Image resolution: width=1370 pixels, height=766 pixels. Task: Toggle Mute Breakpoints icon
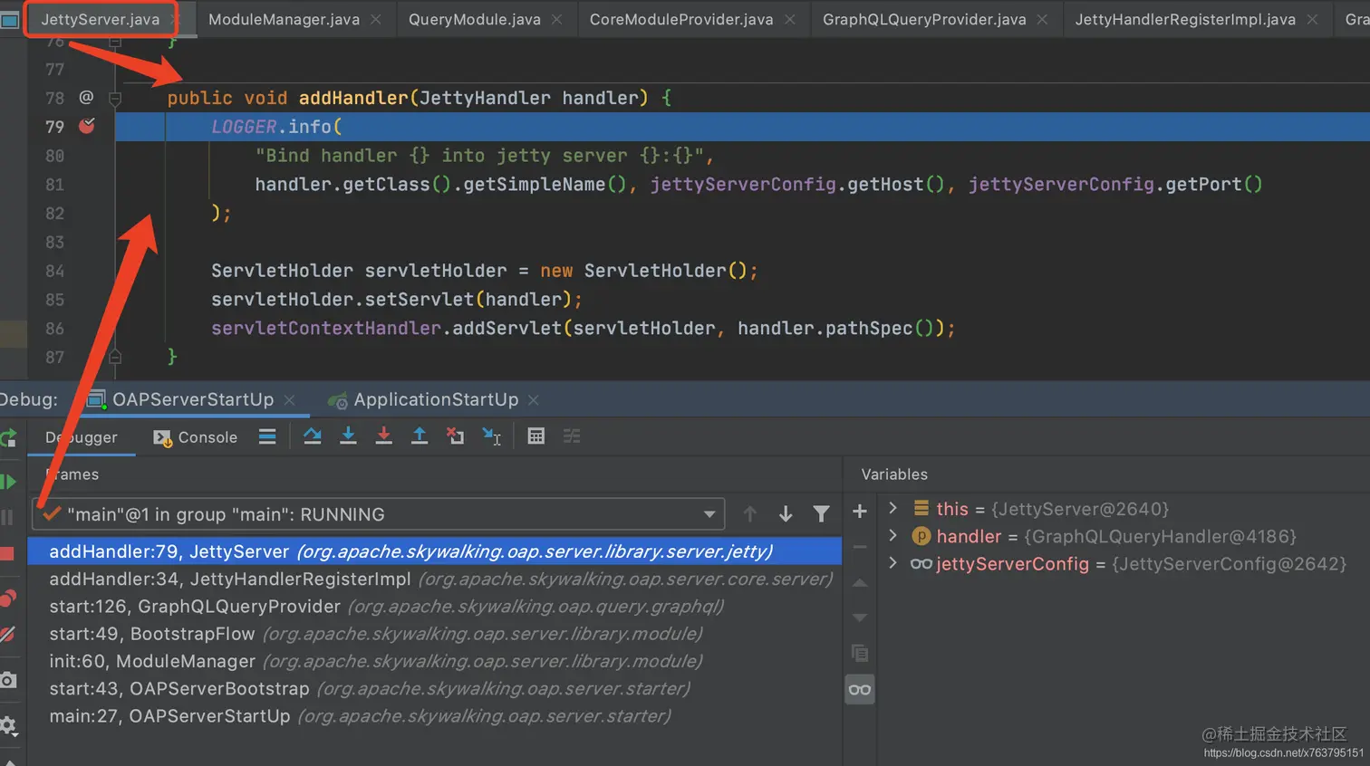point(7,635)
